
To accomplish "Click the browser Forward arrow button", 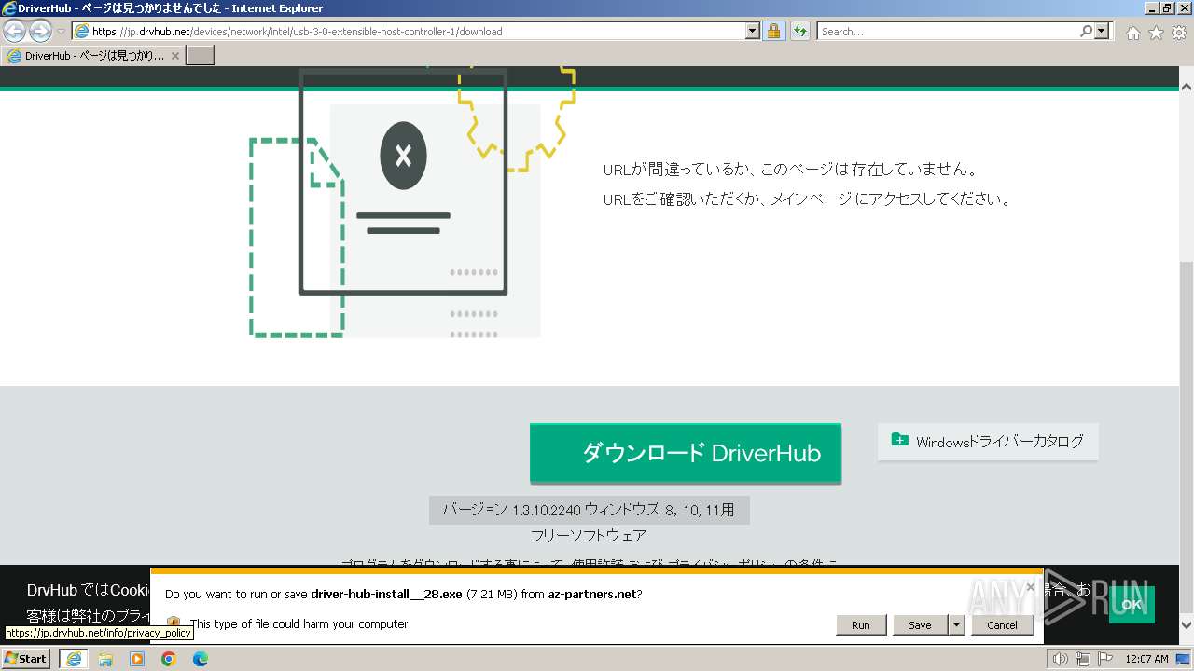I will coord(40,31).
